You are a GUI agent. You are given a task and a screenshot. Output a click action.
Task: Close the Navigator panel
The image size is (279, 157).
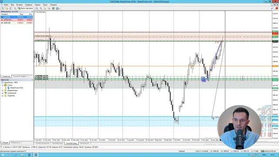click(32, 80)
